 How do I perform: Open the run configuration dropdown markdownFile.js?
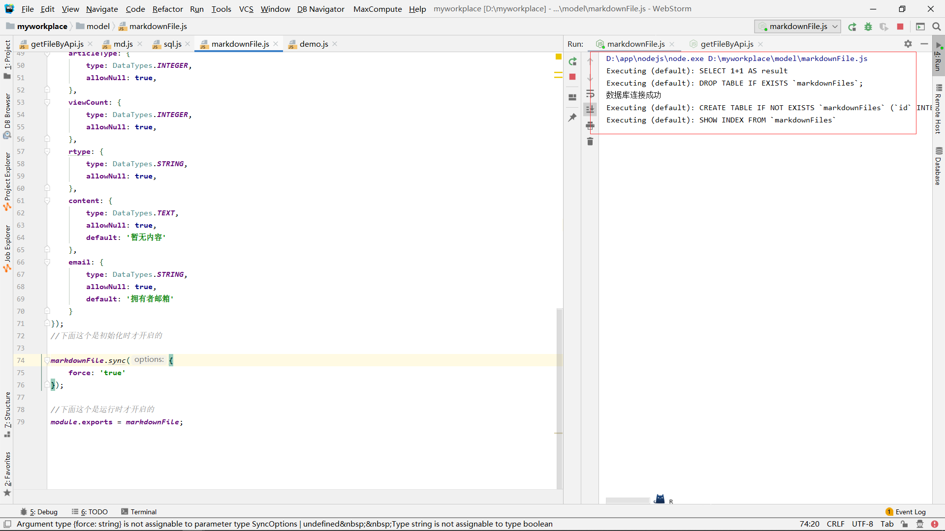pyautogui.click(x=797, y=27)
